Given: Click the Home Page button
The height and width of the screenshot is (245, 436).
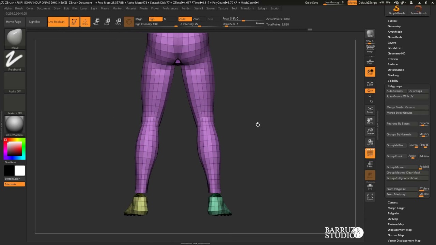Looking at the screenshot, I should coord(14,22).
